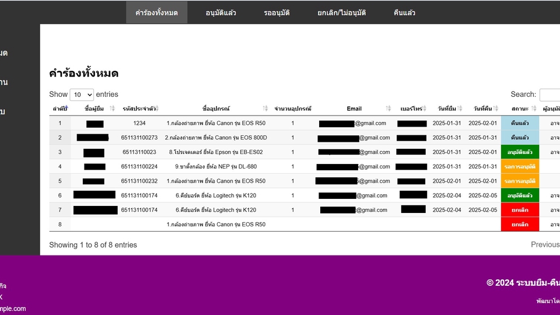
Task: Click the orange รอการอนุมัติ status in row 4
Action: click(x=520, y=167)
